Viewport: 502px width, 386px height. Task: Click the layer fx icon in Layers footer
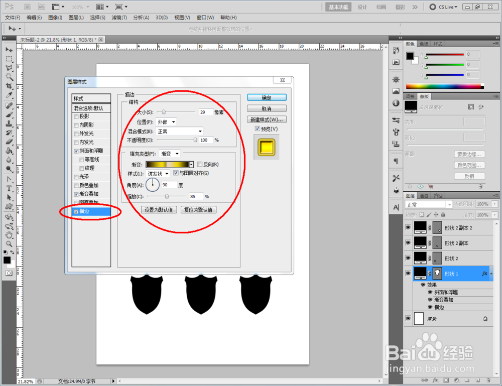coord(435,380)
